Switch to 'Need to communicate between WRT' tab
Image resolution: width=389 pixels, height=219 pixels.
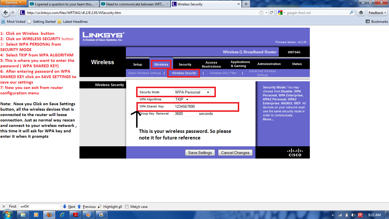(x=135, y=4)
